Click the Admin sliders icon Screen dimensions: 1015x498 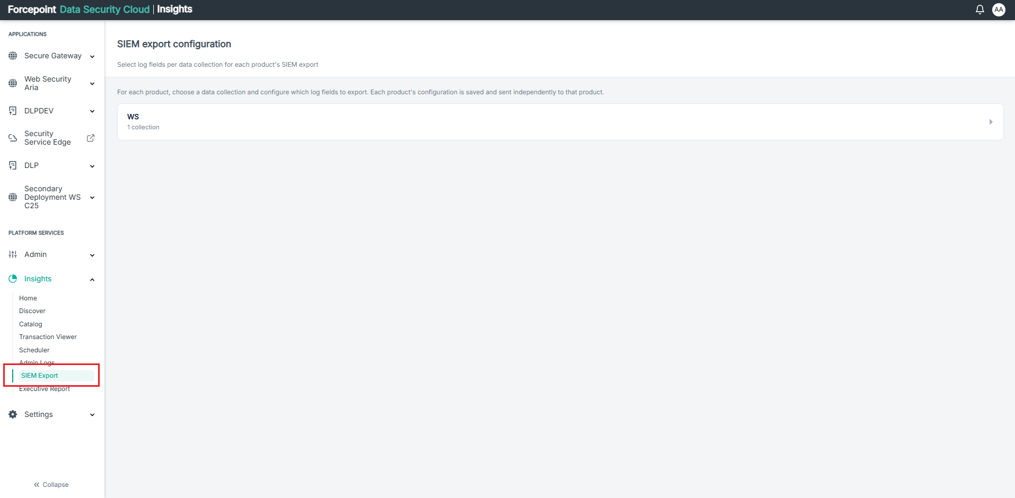coord(13,254)
